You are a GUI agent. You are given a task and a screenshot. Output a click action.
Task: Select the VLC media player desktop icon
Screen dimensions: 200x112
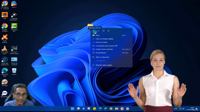pos(5,50)
